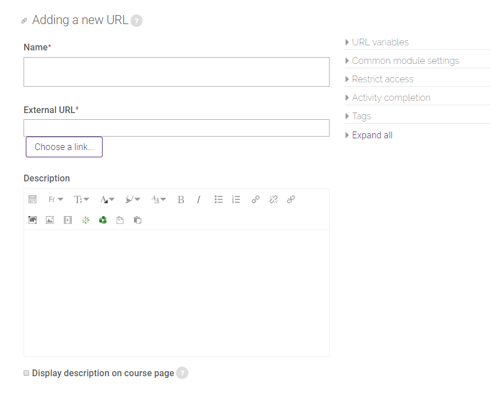This screenshot has width=500, height=393.
Task: Click the URL link icon beside page title
Action: click(24, 21)
